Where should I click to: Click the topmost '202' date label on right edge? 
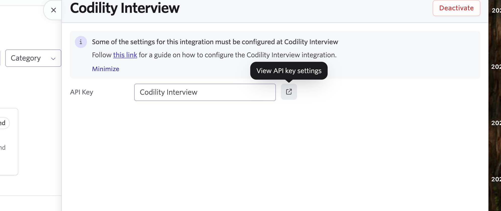tap(496, 11)
